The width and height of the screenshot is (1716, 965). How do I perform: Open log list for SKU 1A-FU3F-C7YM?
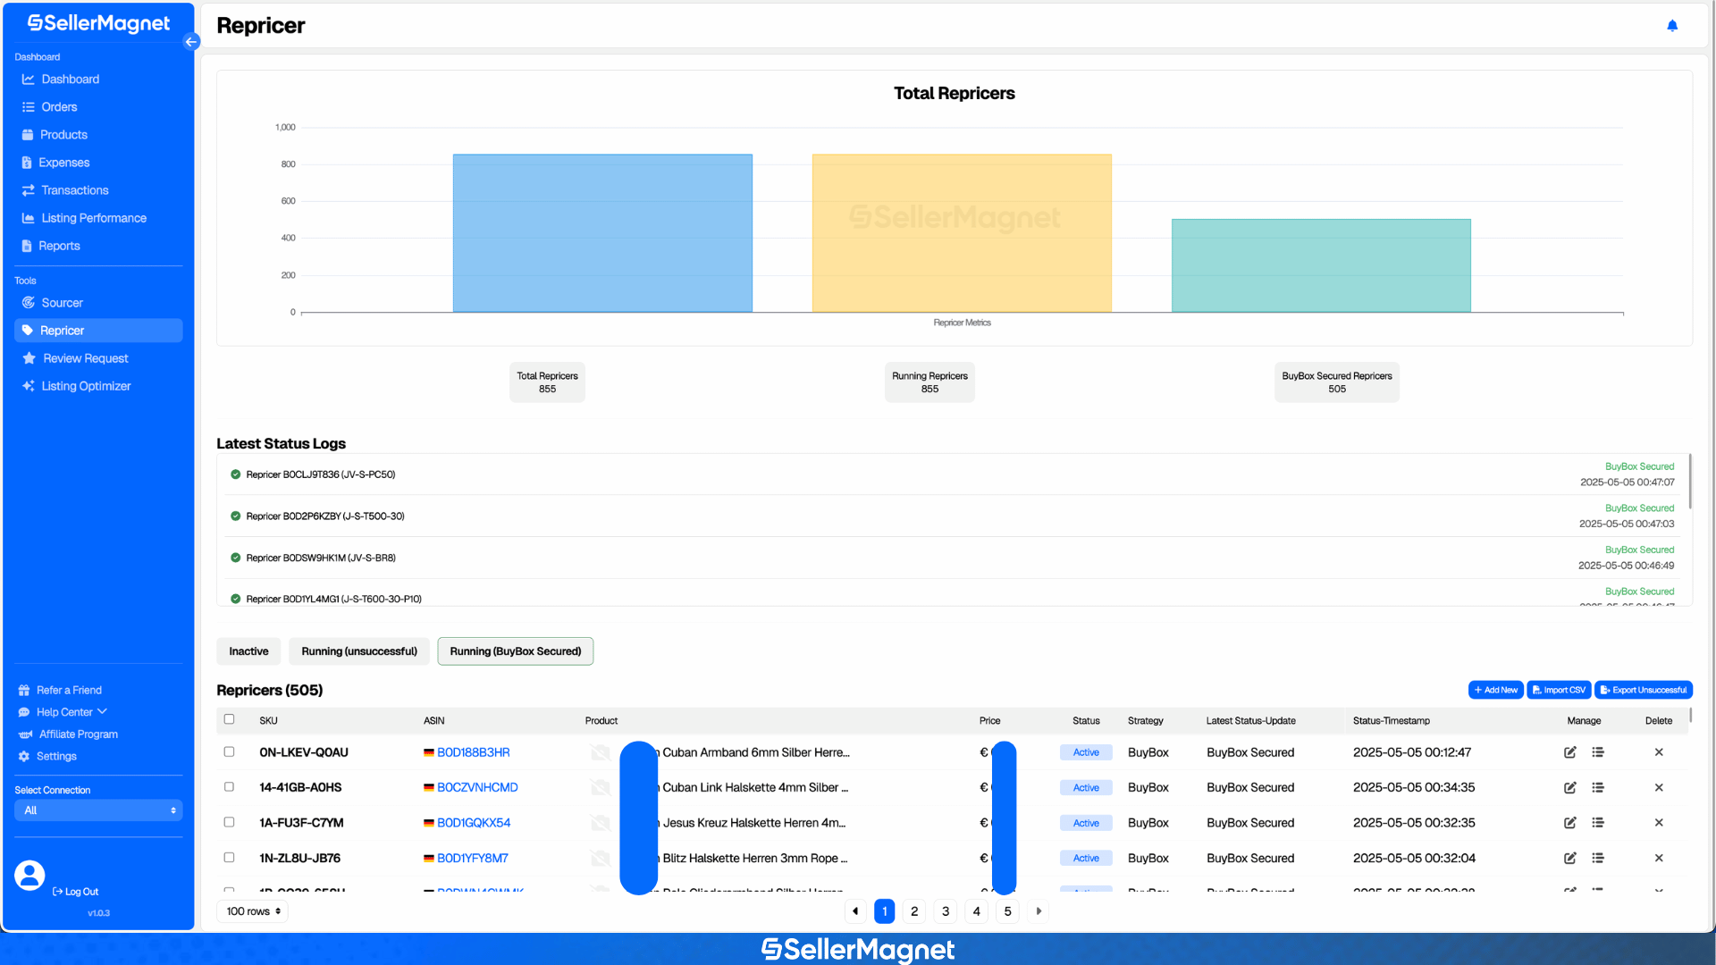1598,823
